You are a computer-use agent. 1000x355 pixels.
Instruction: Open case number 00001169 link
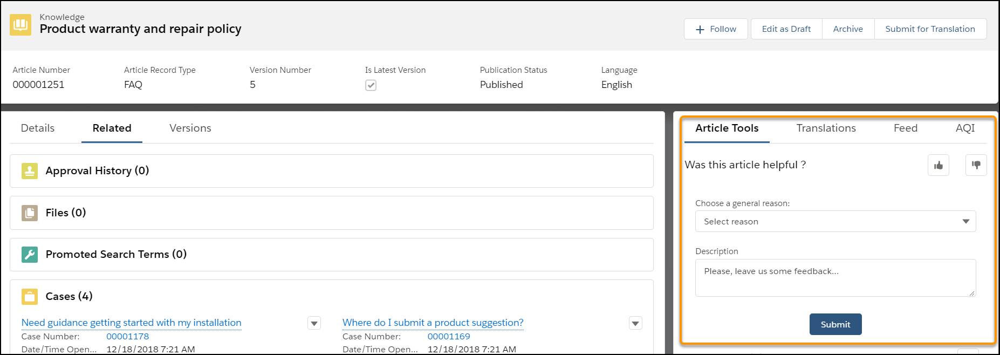pyautogui.click(x=449, y=337)
